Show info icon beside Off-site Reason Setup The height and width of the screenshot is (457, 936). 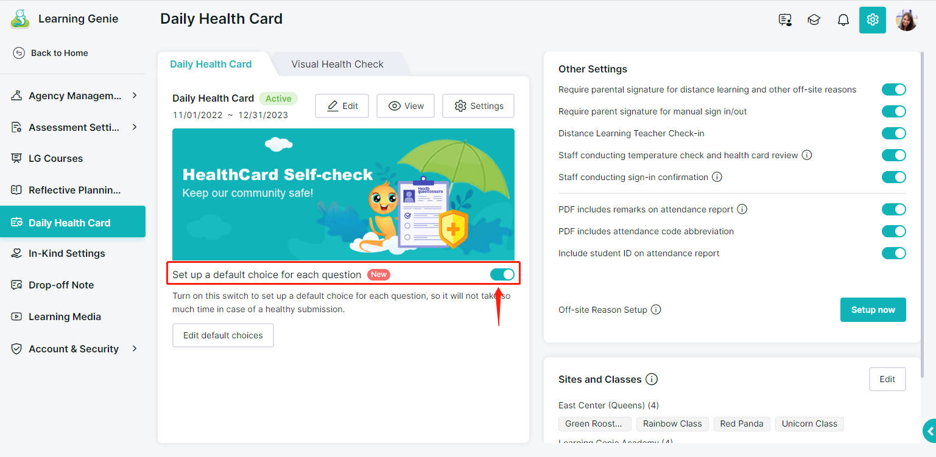656,309
